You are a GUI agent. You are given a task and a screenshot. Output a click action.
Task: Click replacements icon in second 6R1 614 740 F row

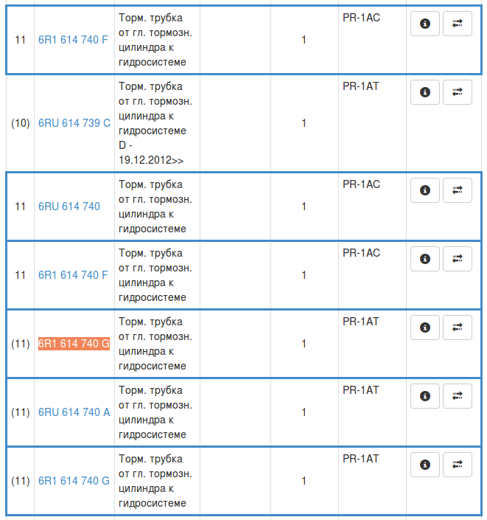[x=458, y=259]
